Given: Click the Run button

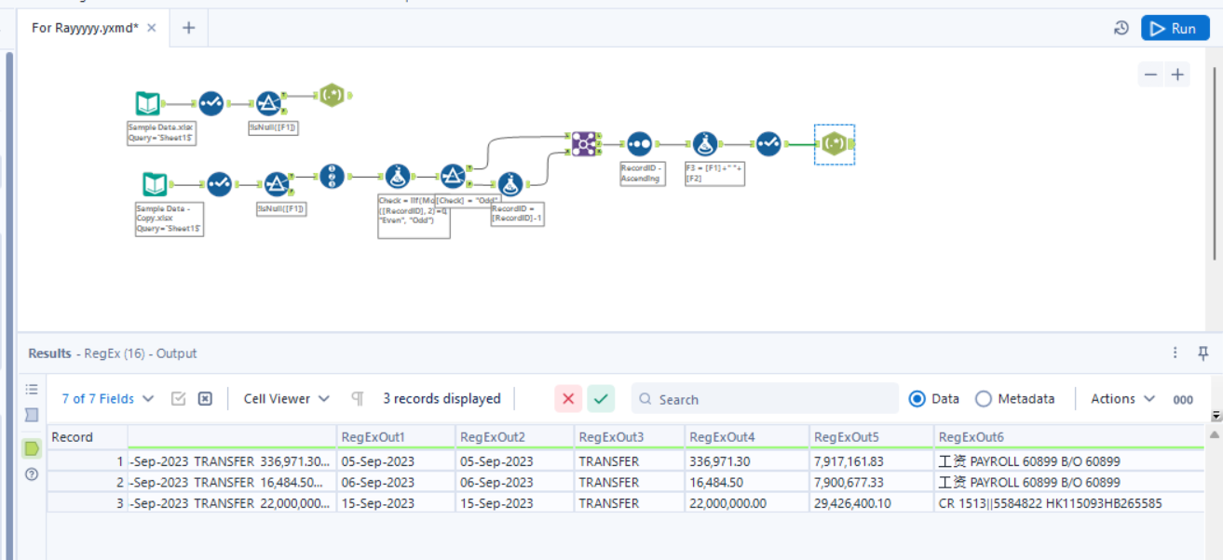Looking at the screenshot, I should click(x=1175, y=27).
